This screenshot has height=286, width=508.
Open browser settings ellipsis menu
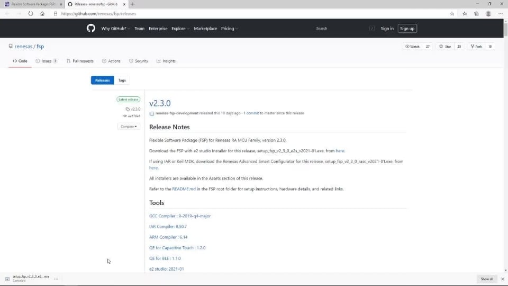point(500,14)
